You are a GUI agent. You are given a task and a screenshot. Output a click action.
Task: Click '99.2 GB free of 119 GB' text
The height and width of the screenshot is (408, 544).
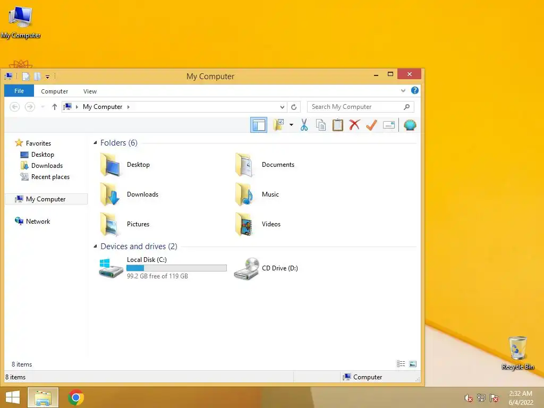(x=157, y=276)
